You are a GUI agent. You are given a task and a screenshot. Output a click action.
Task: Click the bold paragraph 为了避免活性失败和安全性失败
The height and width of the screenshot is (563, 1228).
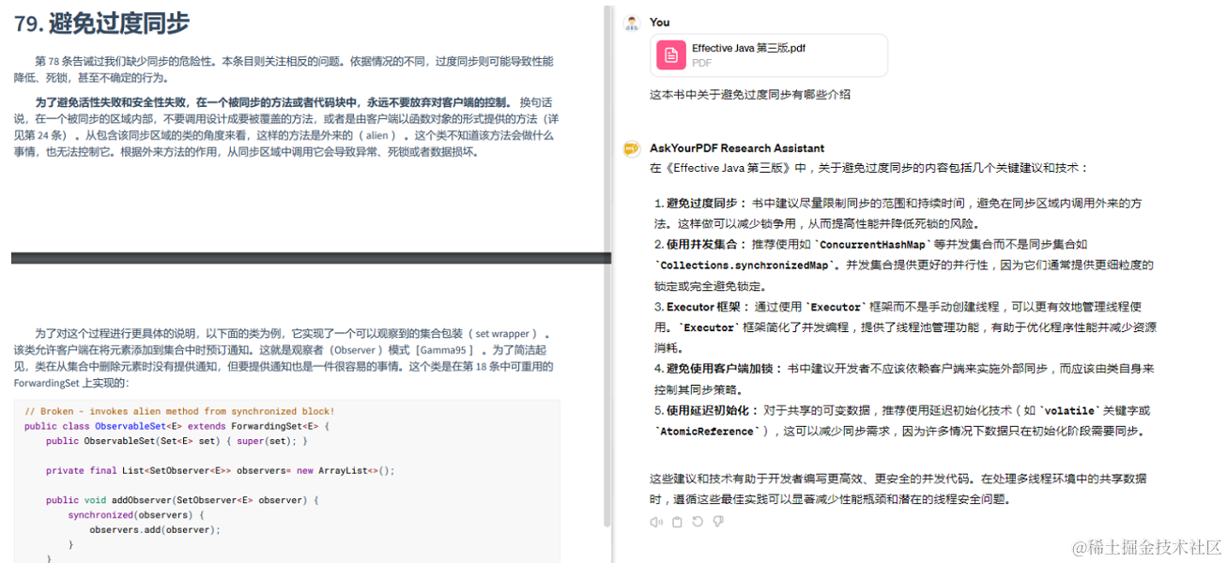[286, 127]
